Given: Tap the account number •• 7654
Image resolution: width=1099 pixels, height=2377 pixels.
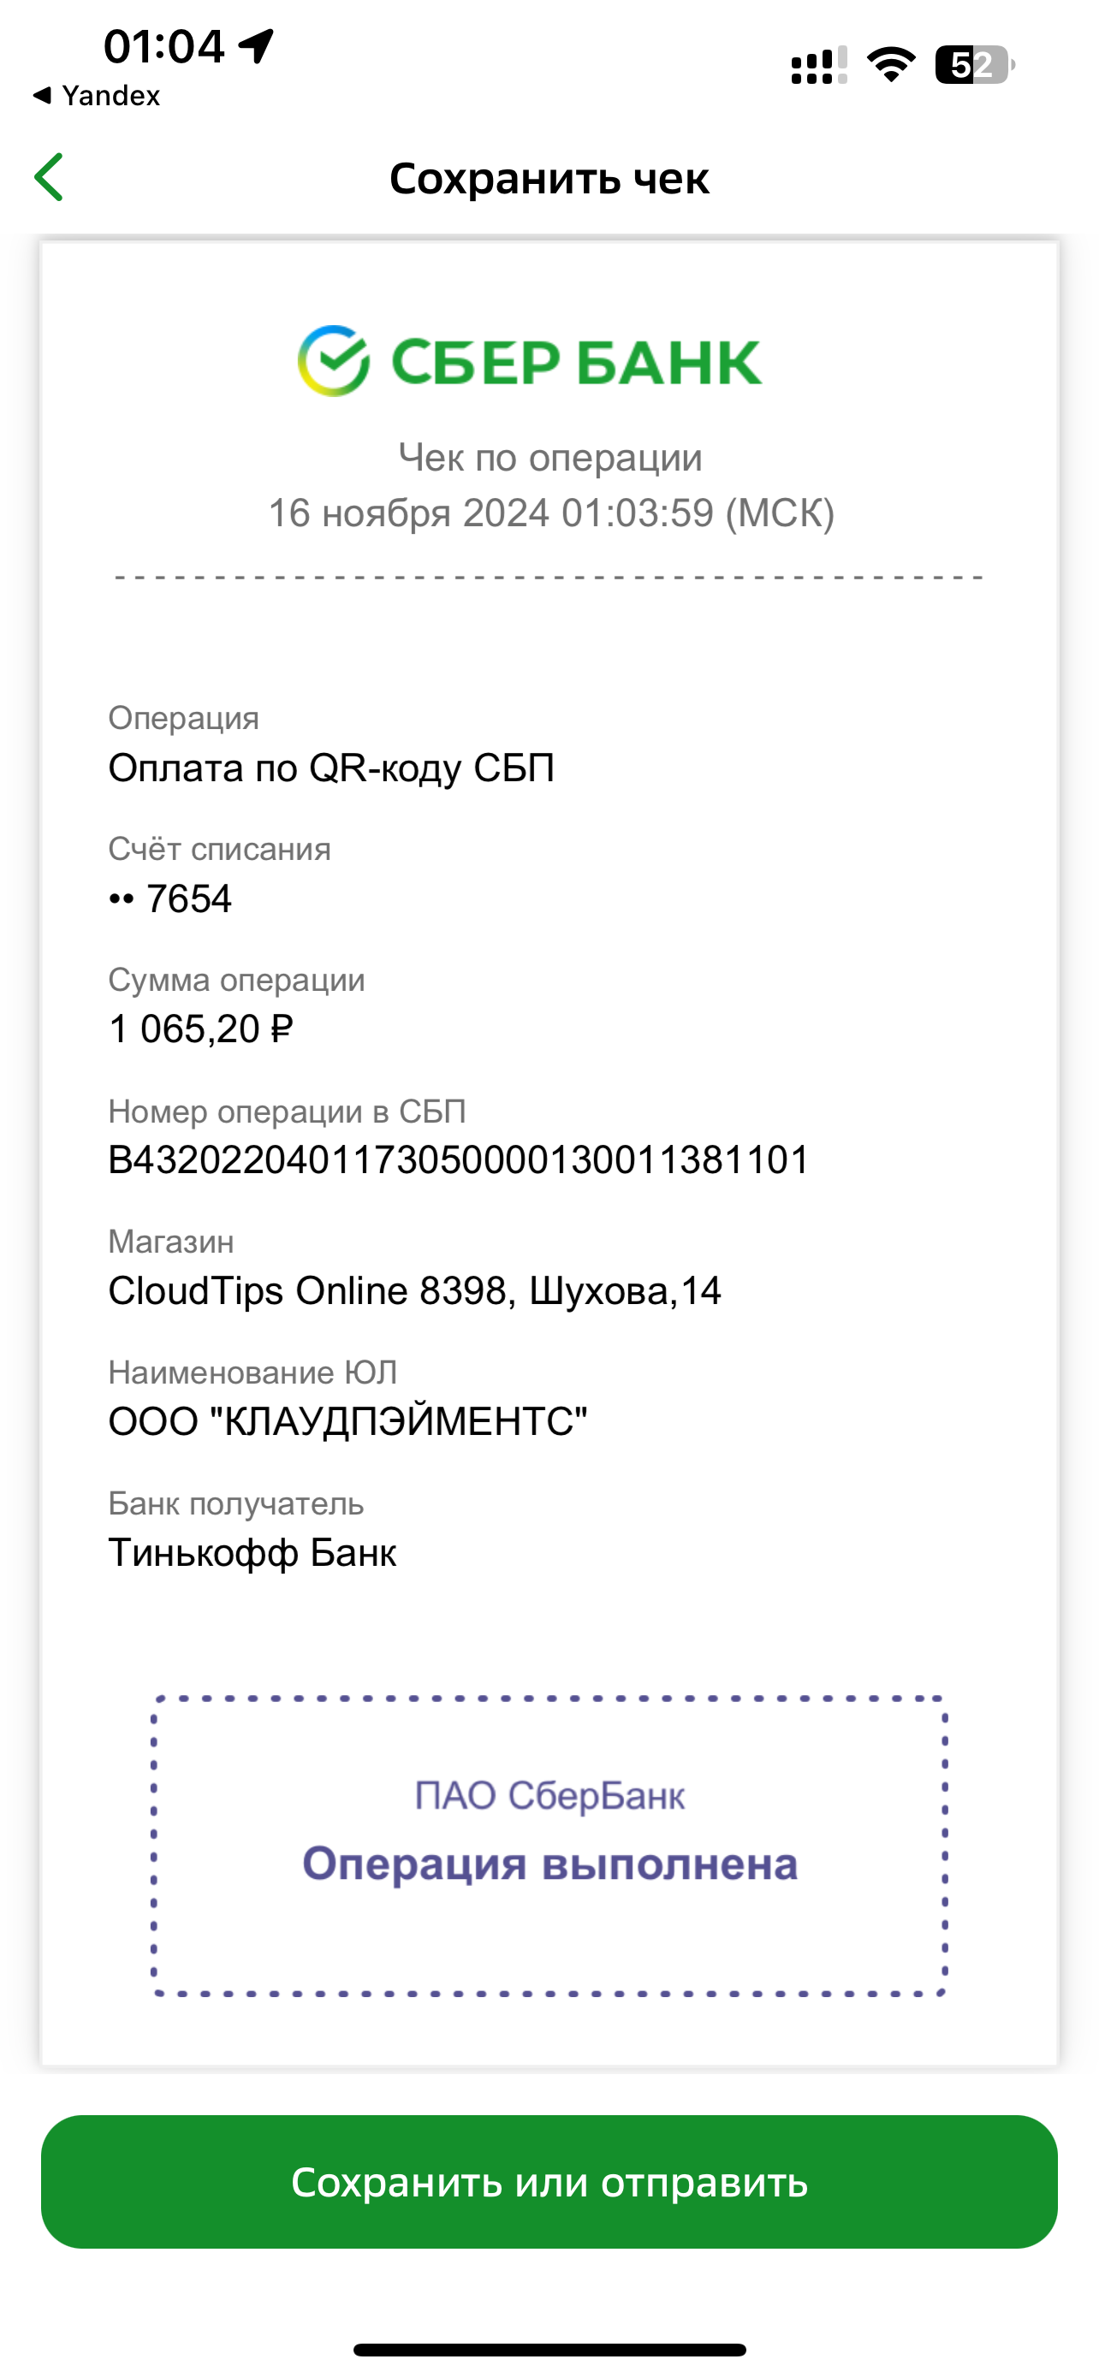Looking at the screenshot, I should [169, 898].
